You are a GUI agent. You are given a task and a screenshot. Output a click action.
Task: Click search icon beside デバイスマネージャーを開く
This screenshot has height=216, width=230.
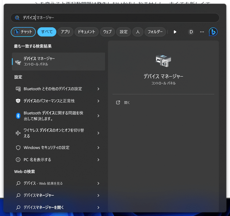(18, 207)
